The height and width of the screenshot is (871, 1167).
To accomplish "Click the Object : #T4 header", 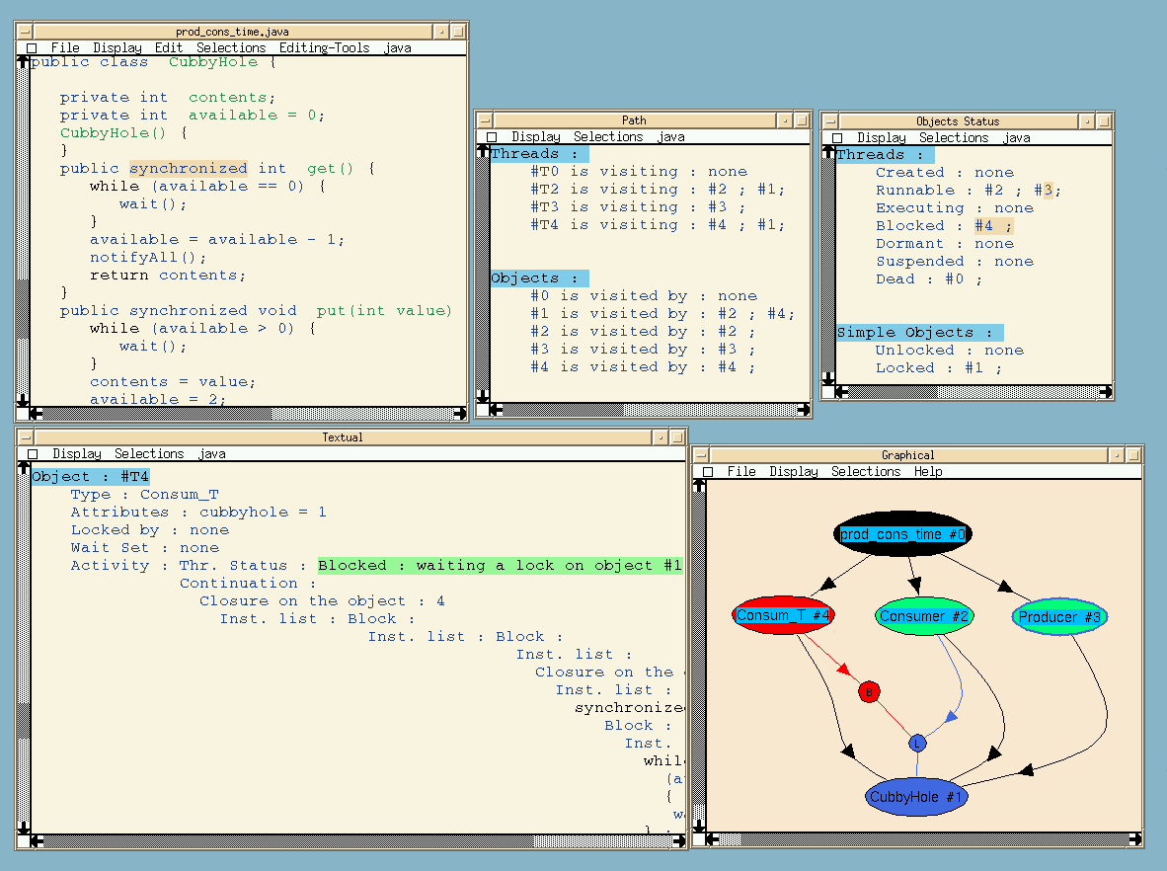I will [x=90, y=476].
